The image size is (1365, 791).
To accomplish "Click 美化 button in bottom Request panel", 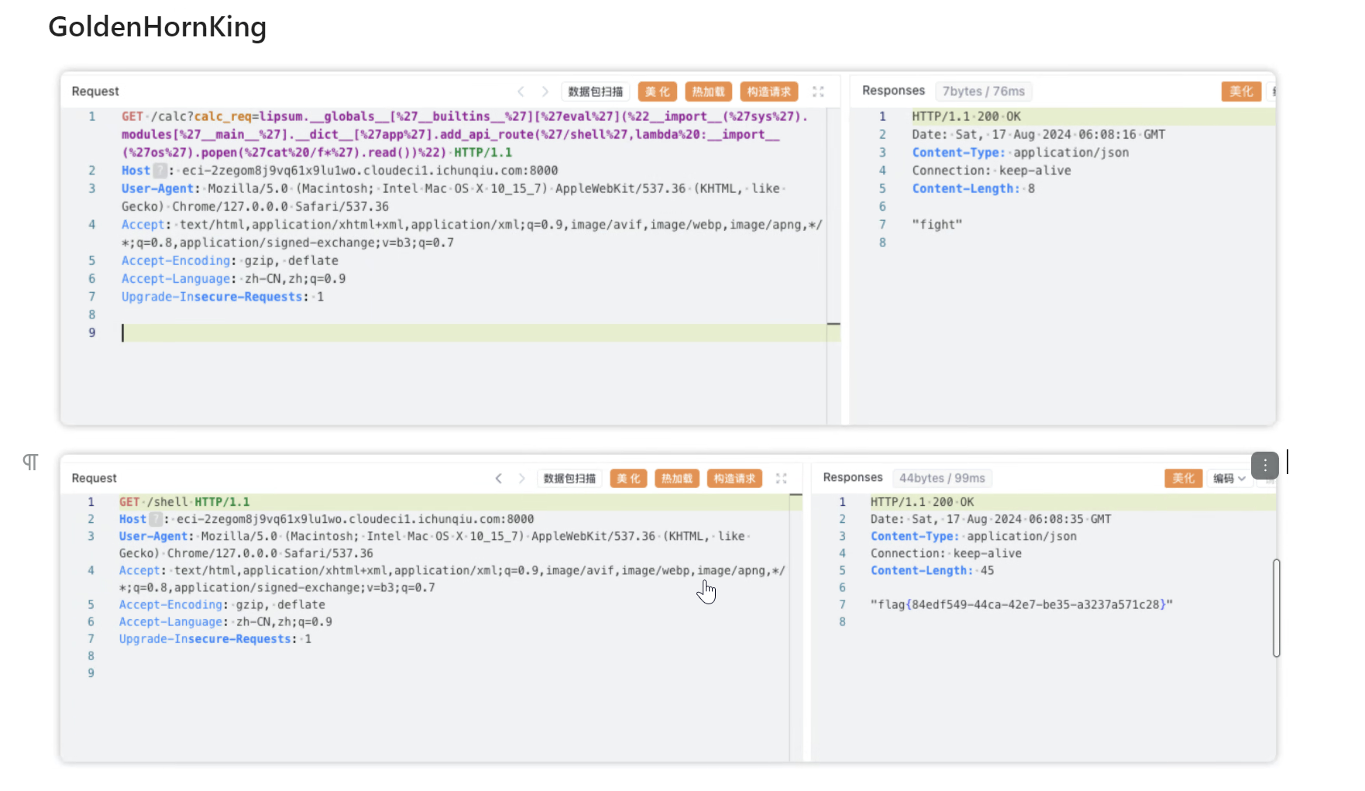I will [629, 478].
